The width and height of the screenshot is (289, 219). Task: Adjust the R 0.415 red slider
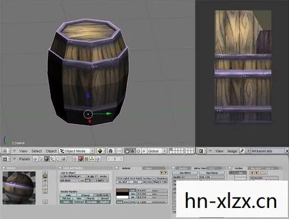click(152, 190)
